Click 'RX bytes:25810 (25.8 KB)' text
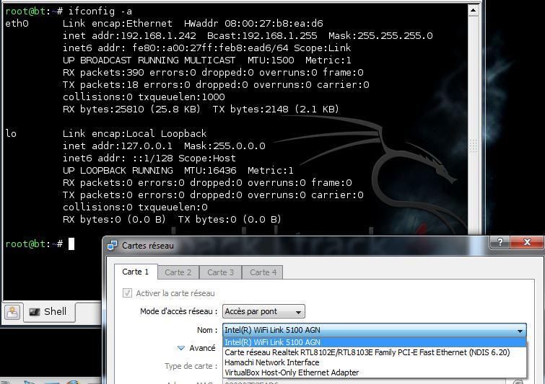Screen dimensions: 545x384 [x=131, y=110]
